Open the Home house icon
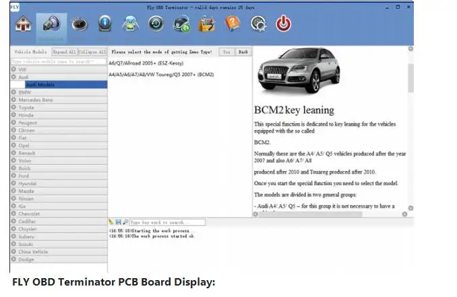The width and height of the screenshot is (457, 297). tap(23, 24)
